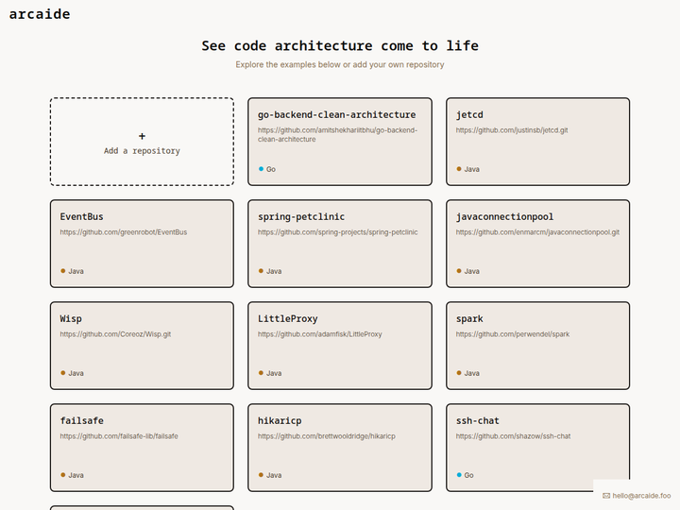This screenshot has height=510, width=680.
Task: Click the Java dot on EventBus card
Action: pos(63,271)
